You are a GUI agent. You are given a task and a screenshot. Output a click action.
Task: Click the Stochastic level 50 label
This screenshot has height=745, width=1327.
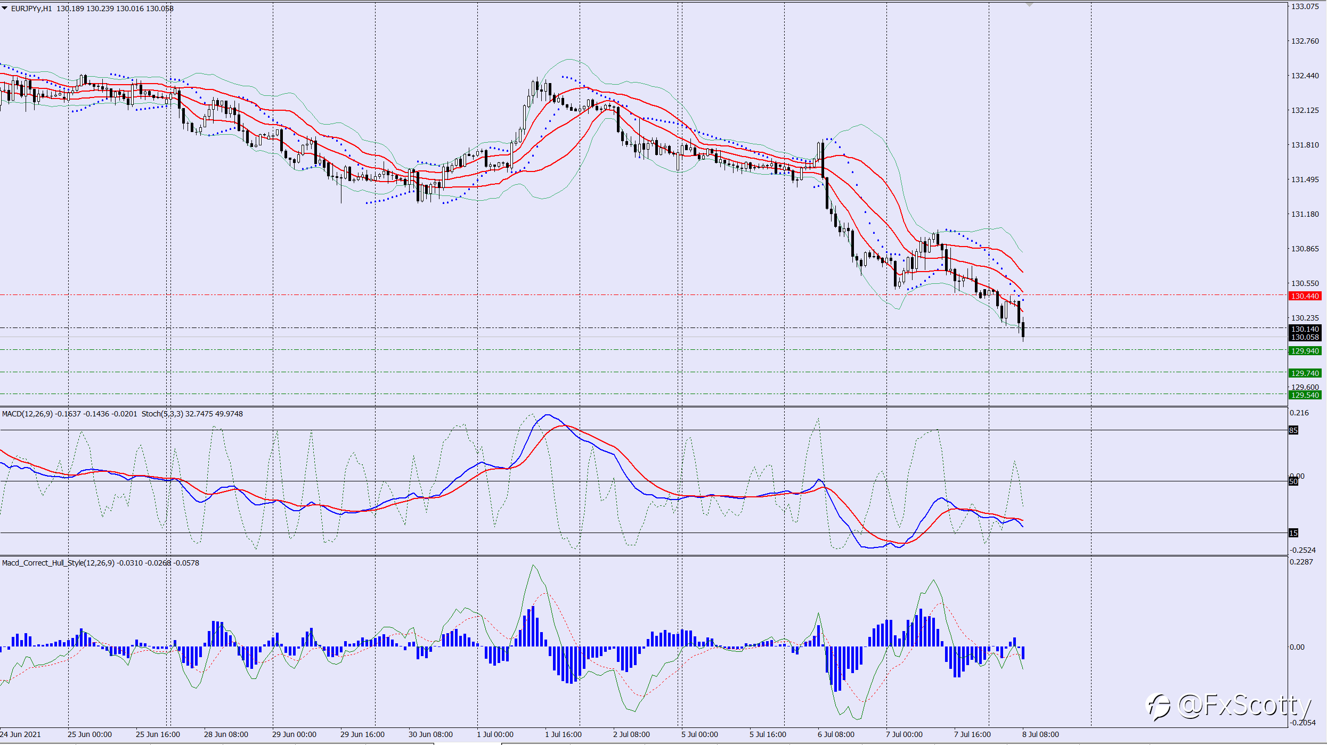click(1293, 481)
